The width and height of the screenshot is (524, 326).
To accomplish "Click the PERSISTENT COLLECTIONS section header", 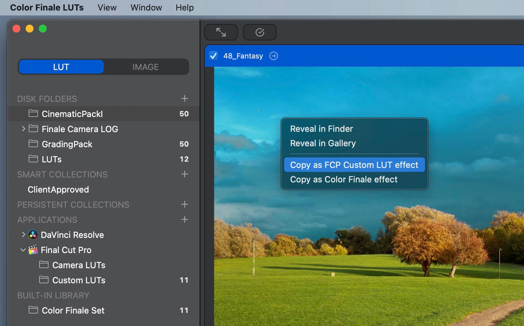I will (x=73, y=205).
